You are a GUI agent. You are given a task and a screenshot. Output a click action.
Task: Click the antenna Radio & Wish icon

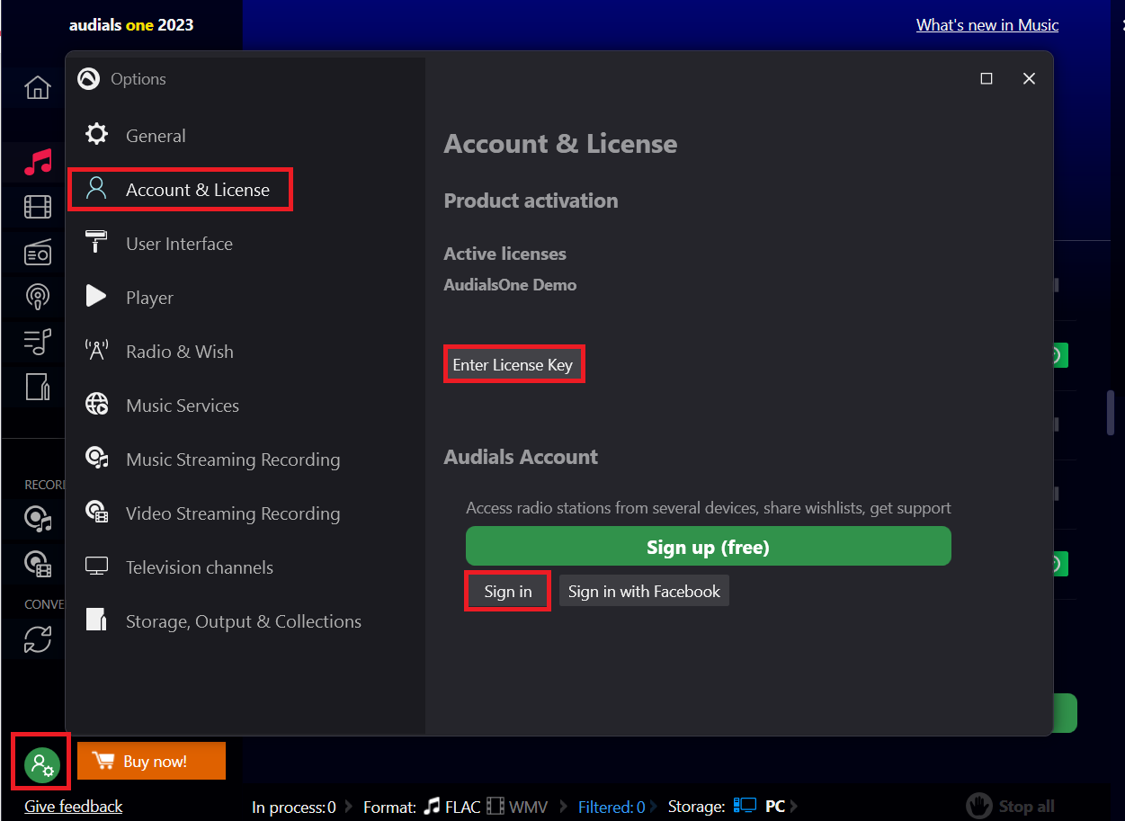pos(96,351)
